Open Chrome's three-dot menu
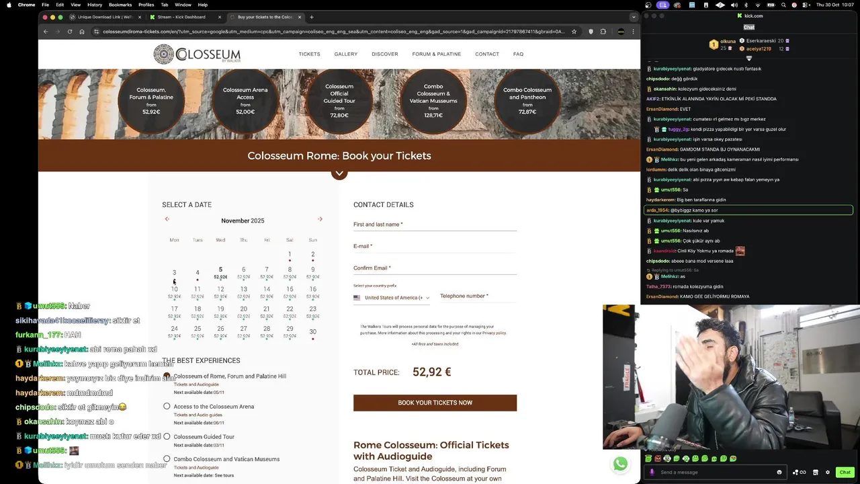The height and width of the screenshot is (484, 860). point(633,32)
